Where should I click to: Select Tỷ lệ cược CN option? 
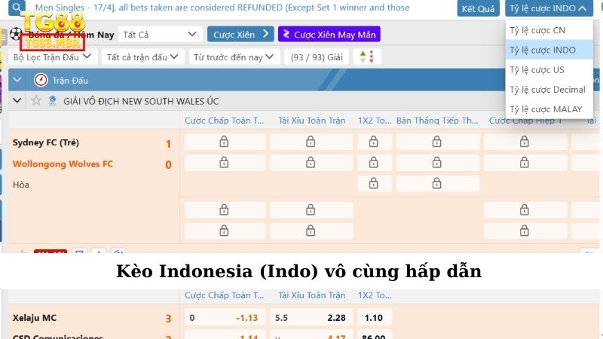pos(549,30)
